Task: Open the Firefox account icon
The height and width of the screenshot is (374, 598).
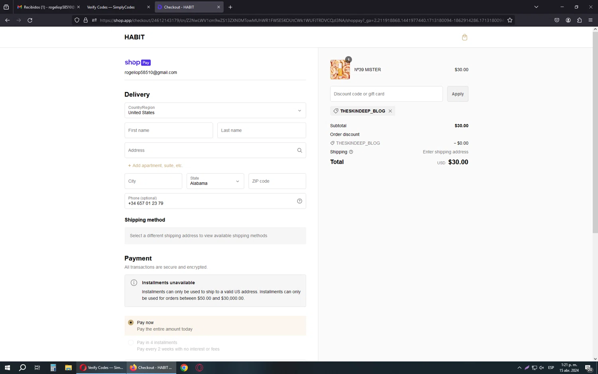Action: (x=568, y=20)
